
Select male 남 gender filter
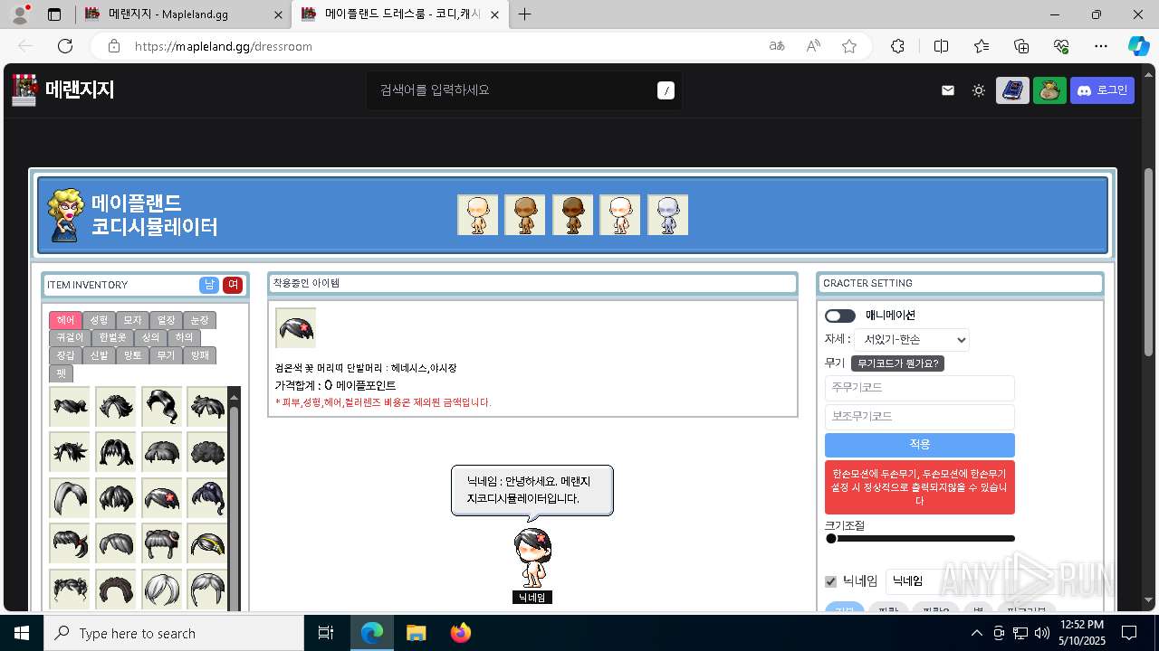tap(209, 285)
